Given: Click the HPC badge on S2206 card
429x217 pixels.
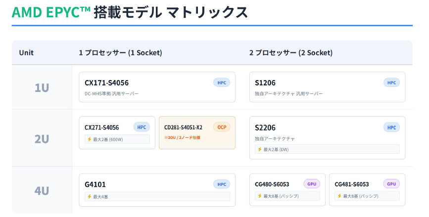Looking at the screenshot, I should [x=391, y=128].
